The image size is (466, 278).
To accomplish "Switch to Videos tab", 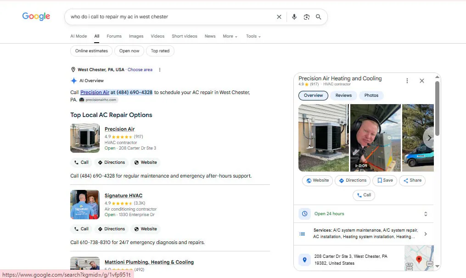I will pos(157,36).
